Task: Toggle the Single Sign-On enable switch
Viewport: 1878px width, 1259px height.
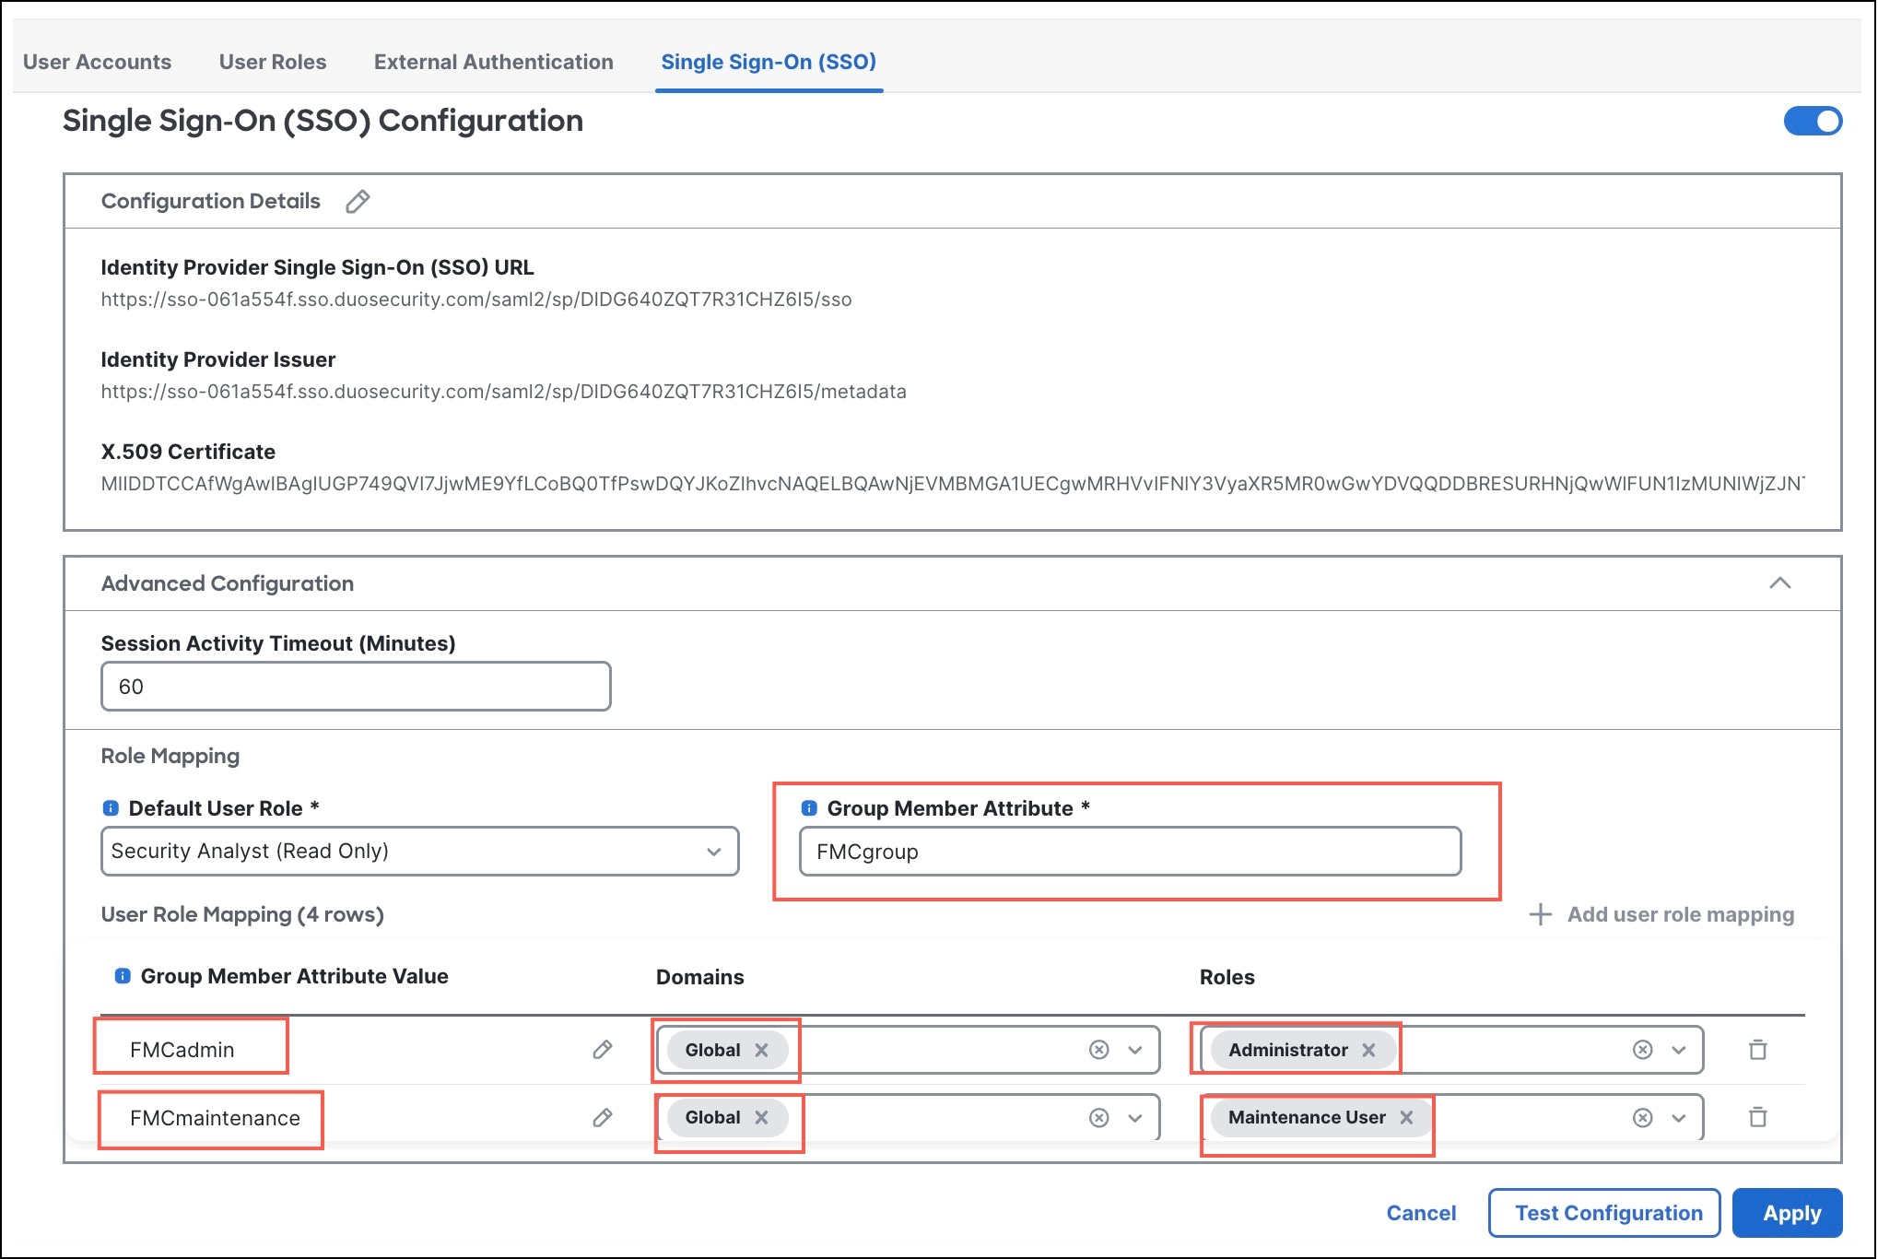Action: [x=1812, y=121]
